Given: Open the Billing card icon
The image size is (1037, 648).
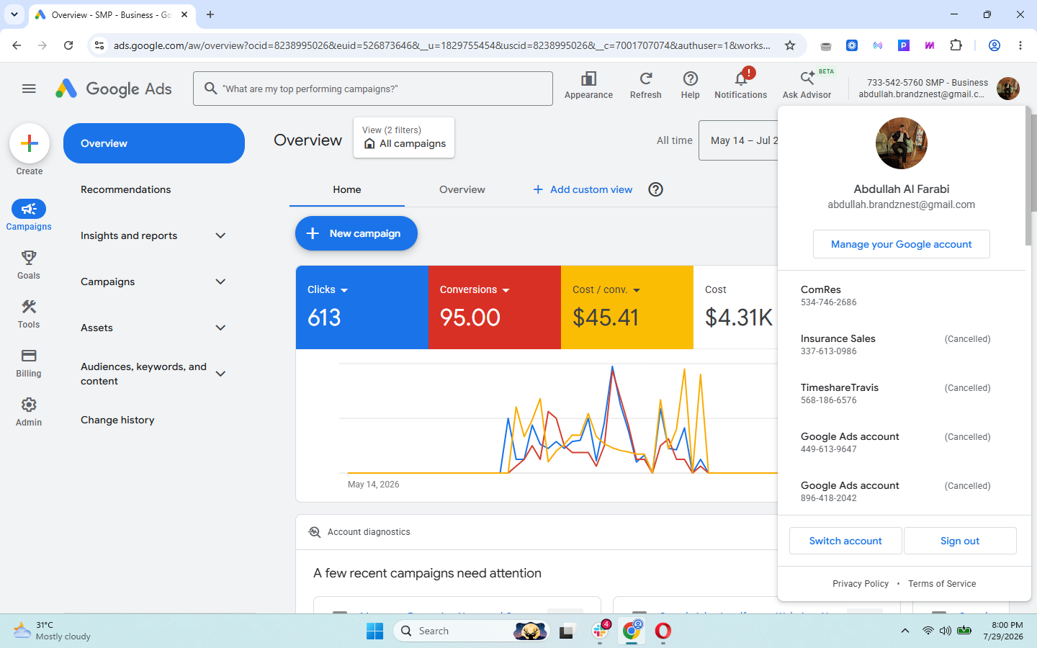Looking at the screenshot, I should (x=29, y=356).
